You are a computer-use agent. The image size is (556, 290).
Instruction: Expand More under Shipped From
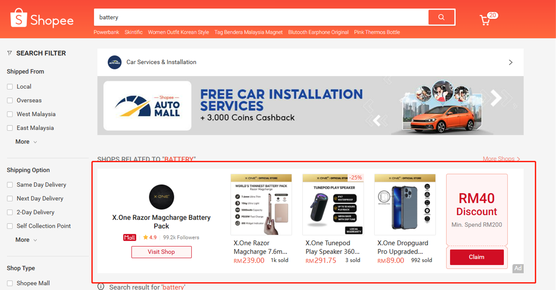(x=26, y=142)
